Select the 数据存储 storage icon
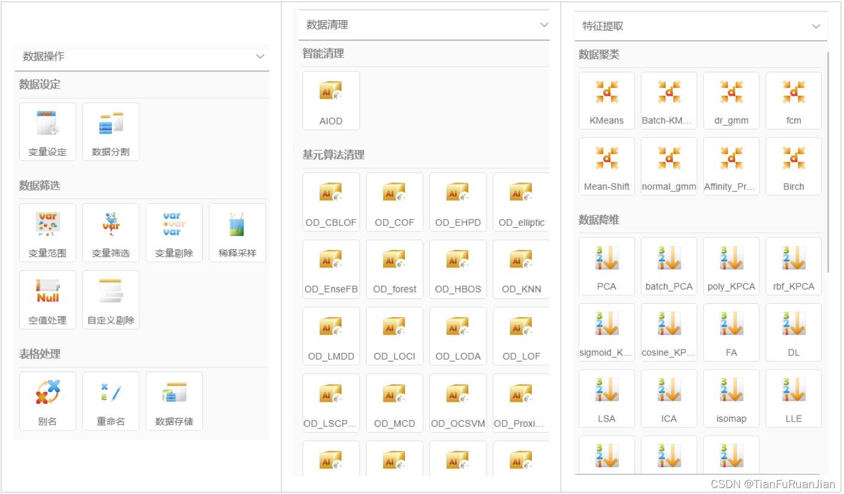The image size is (844, 494). coord(174,401)
